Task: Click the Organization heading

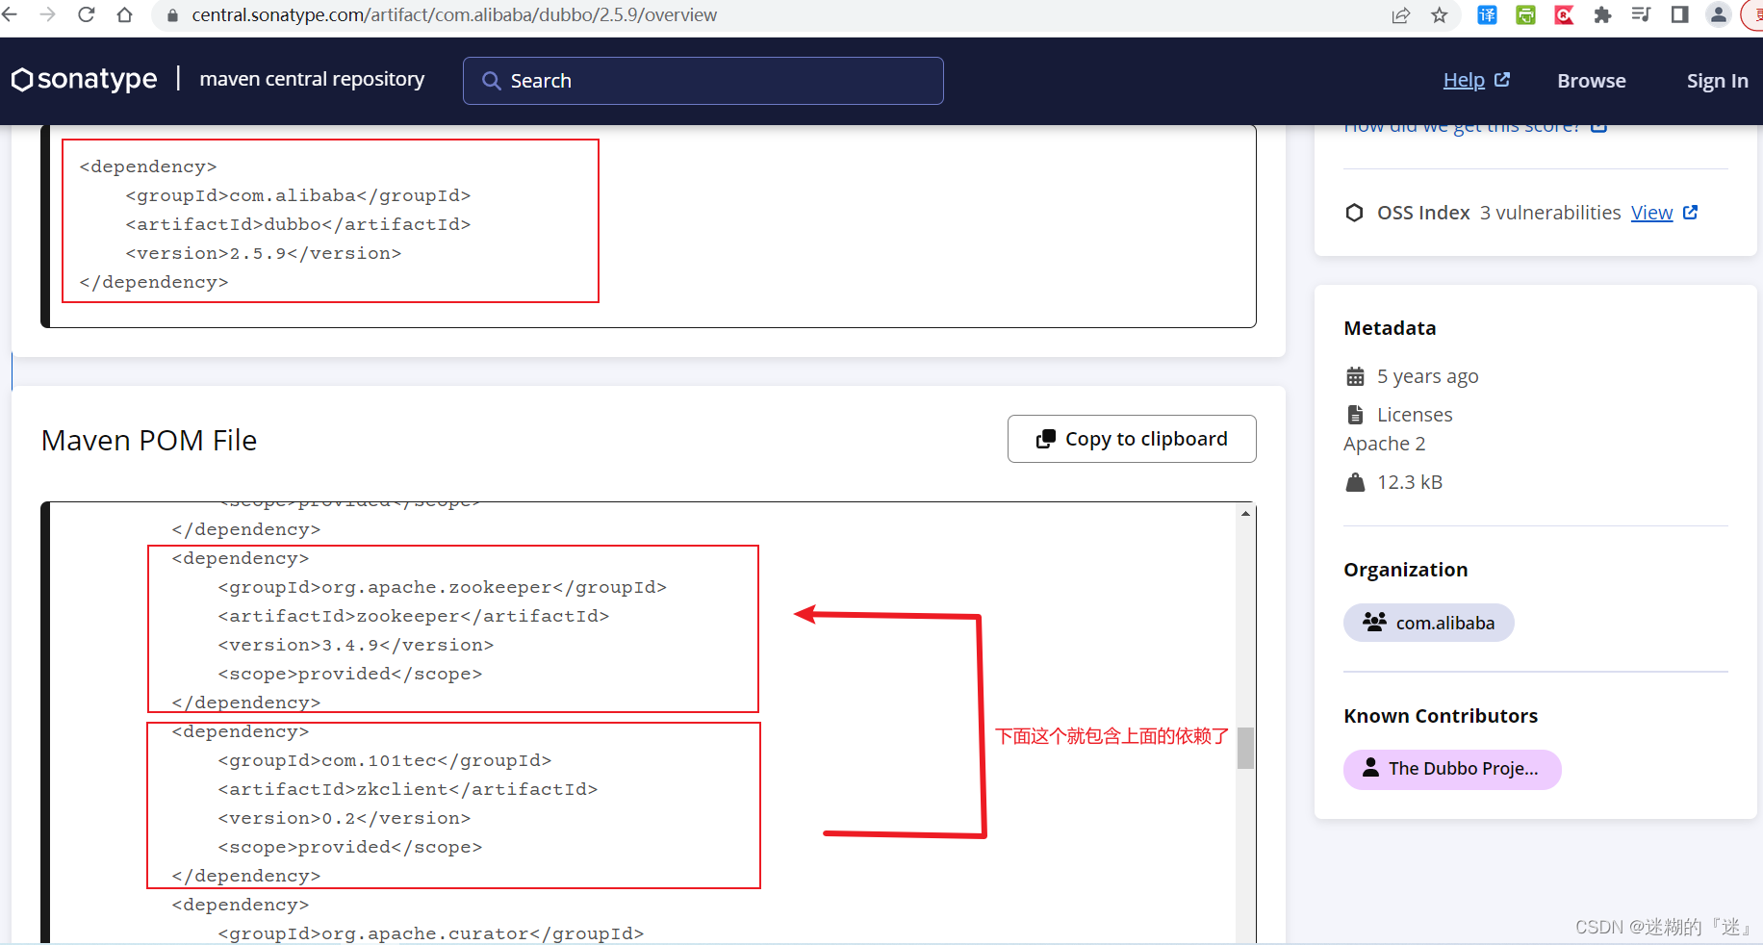Action: [1406, 570]
